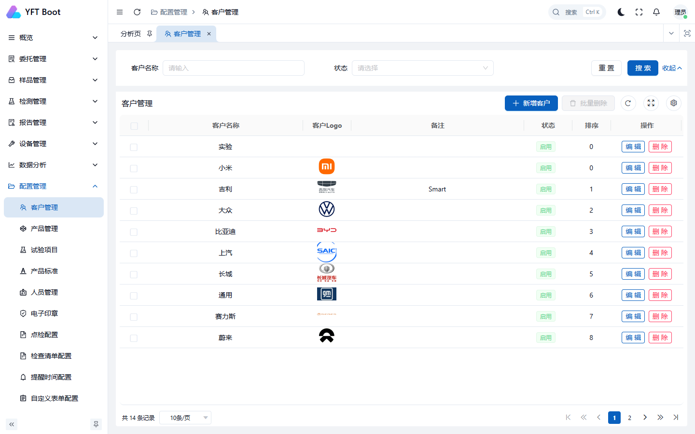Expand the 委托管理 sidebar menu
The height and width of the screenshot is (434, 695).
(x=54, y=59)
